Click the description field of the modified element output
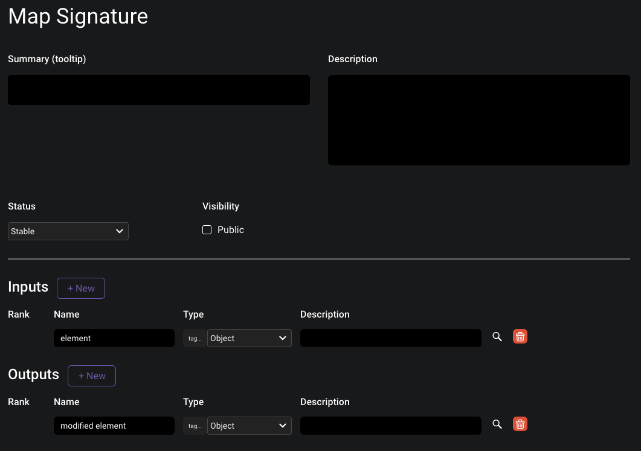This screenshot has height=451, width=641. point(390,426)
